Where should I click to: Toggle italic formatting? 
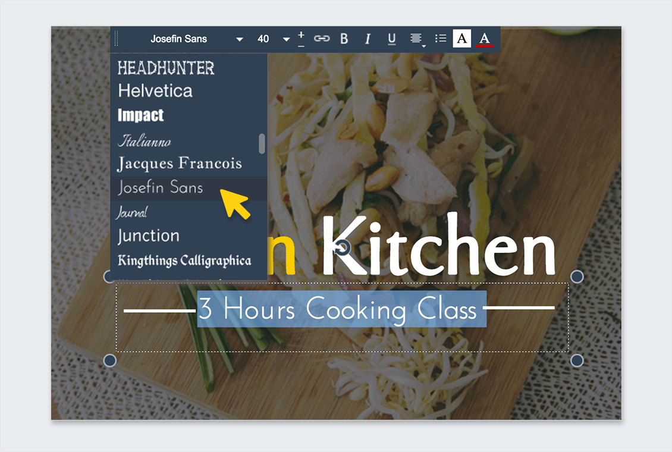pos(368,39)
